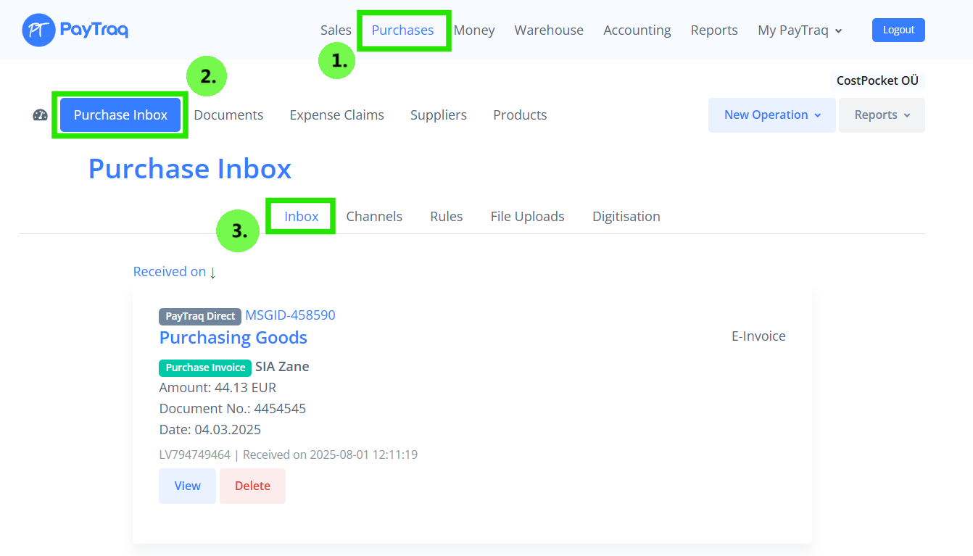This screenshot has height=556, width=973.
Task: Click Date: 04.03.2025 text
Action: 210,430
